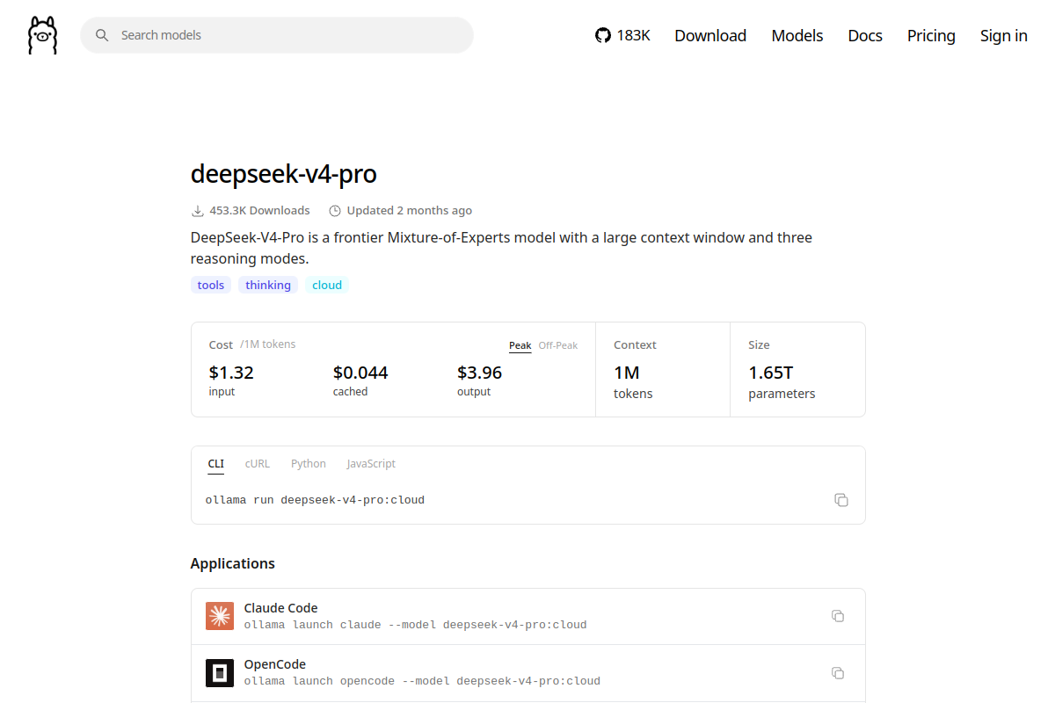Viewport: 1055px width, 703px height.
Task: Click the Applications heading
Action: (x=233, y=563)
